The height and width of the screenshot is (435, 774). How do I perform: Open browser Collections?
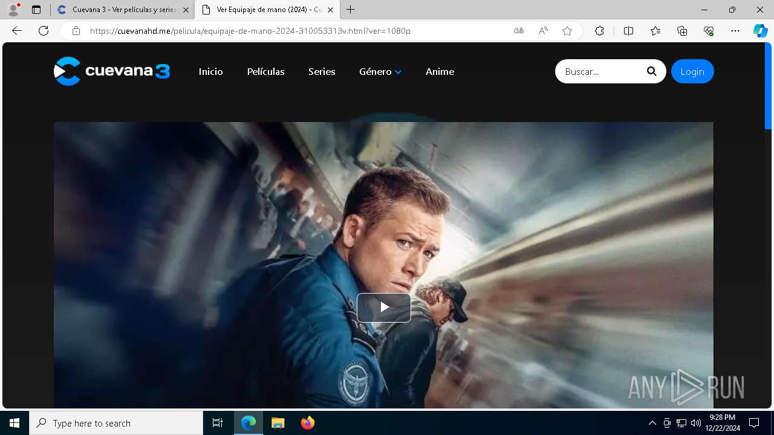(682, 31)
